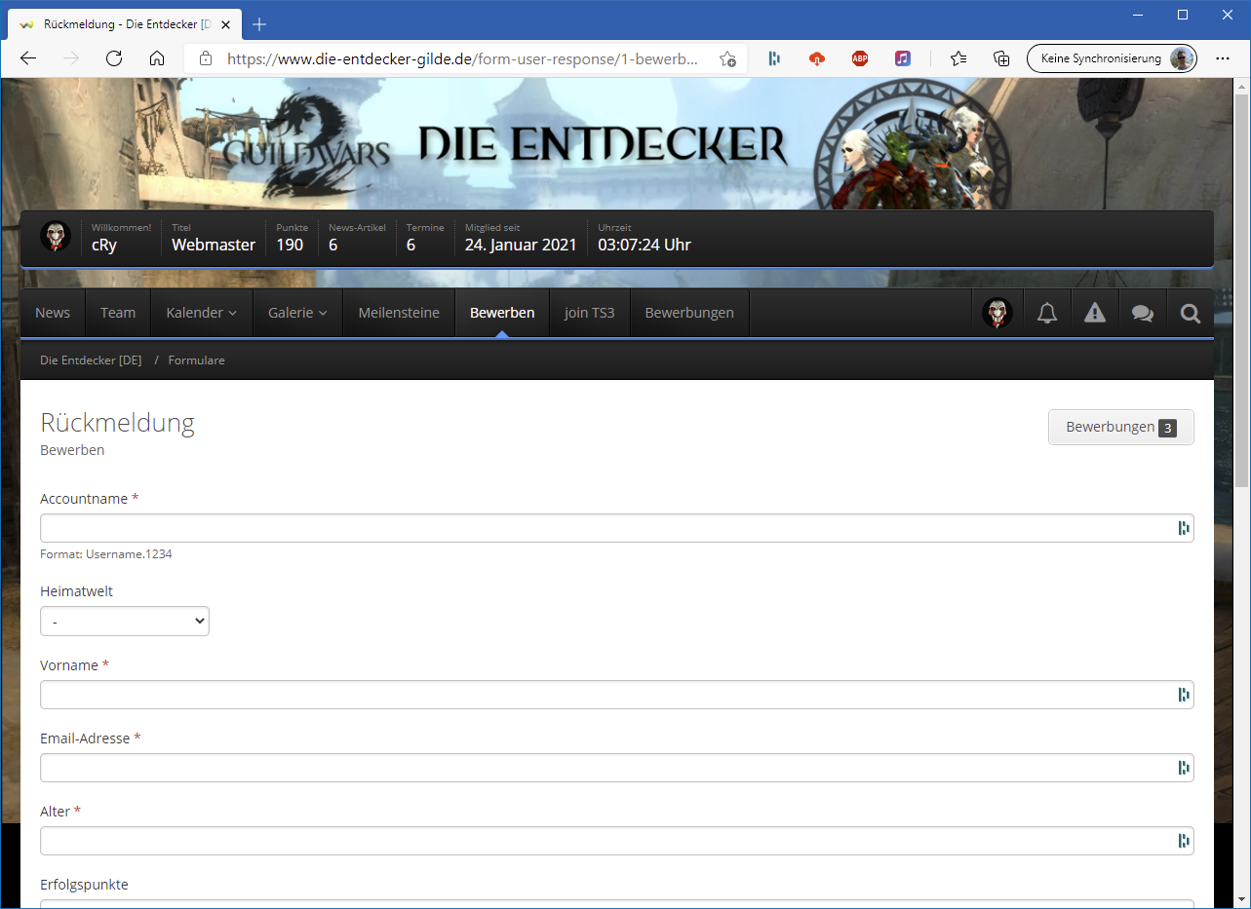Open the News menu item
Screen dimensions: 1251x909
(x=53, y=313)
